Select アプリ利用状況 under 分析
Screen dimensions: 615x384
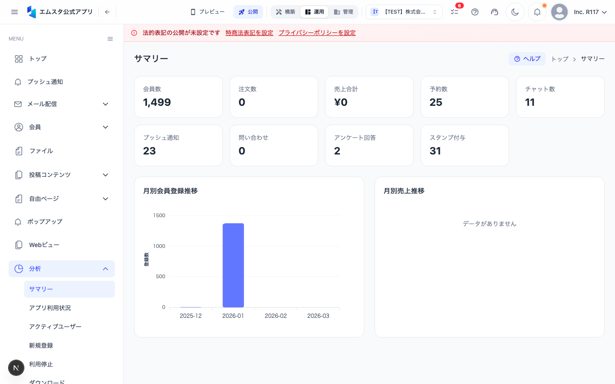69,308
